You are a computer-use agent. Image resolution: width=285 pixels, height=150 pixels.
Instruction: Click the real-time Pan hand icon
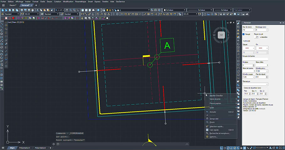click(67, 10)
